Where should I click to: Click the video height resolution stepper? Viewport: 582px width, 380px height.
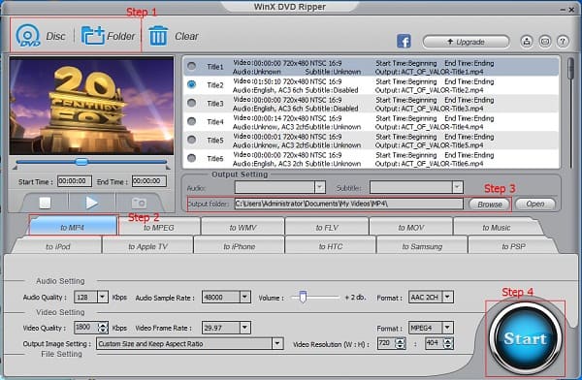pyautogui.click(x=448, y=343)
